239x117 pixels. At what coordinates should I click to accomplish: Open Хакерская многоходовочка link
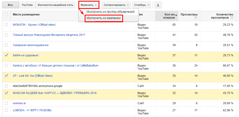click(x=31, y=45)
